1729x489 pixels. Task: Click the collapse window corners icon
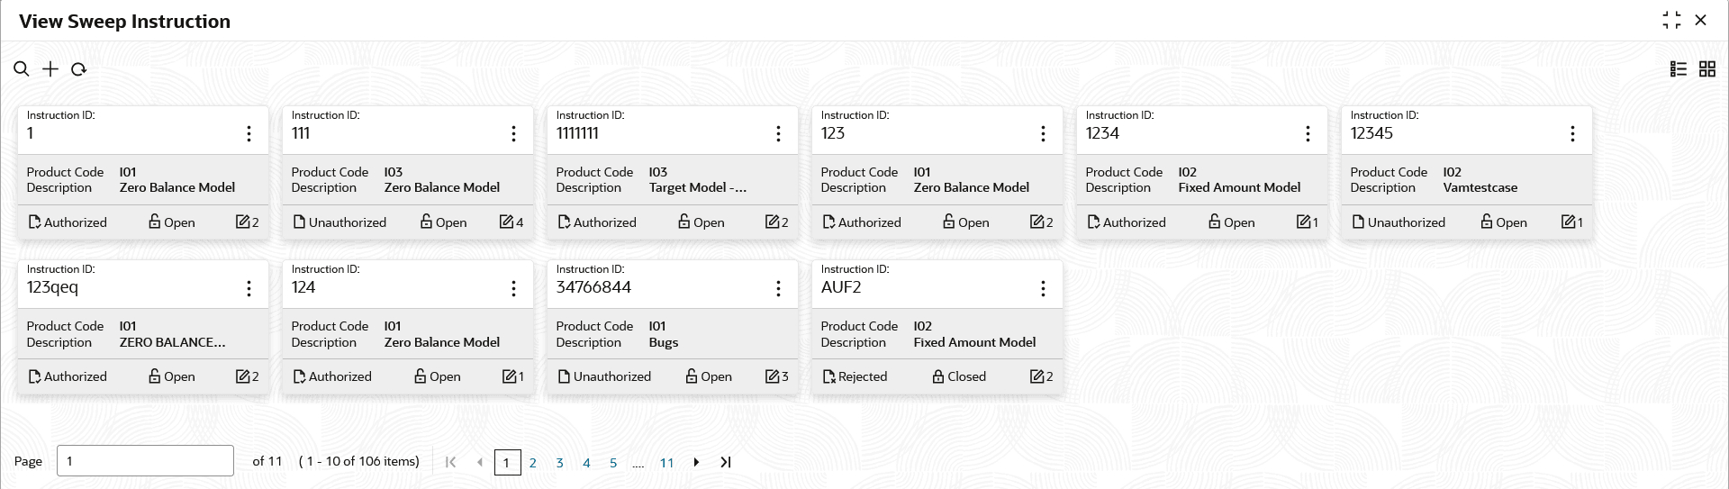pos(1671,20)
